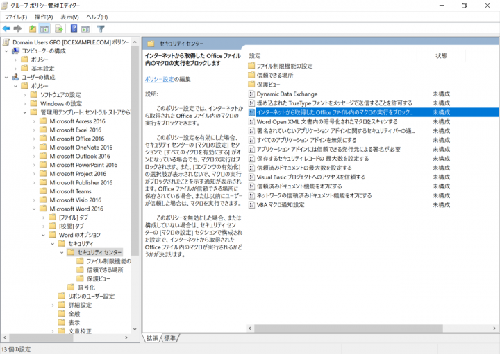Select the Domain Users GPO root node
This screenshot has width=500, height=354.
tap(71, 42)
